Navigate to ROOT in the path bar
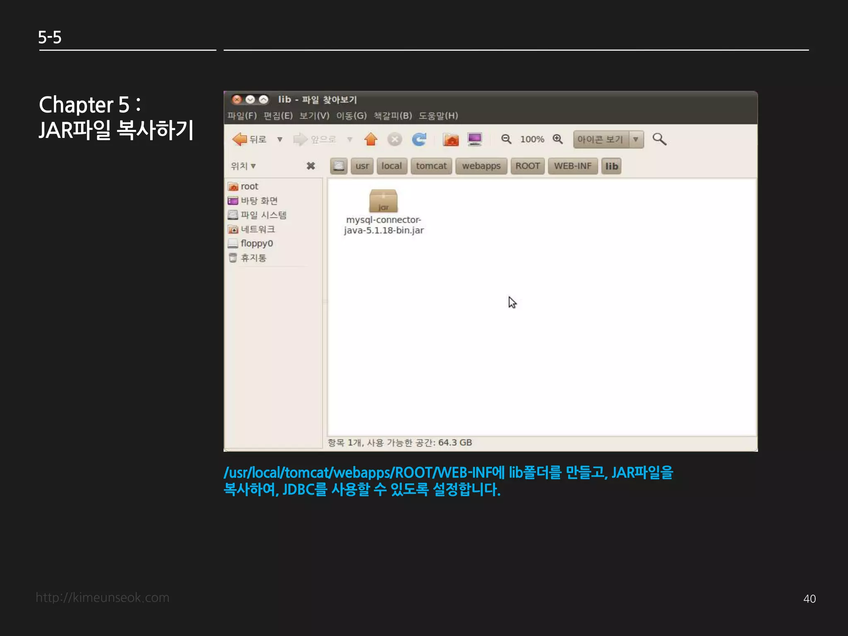The width and height of the screenshot is (848, 636). pyautogui.click(x=528, y=166)
